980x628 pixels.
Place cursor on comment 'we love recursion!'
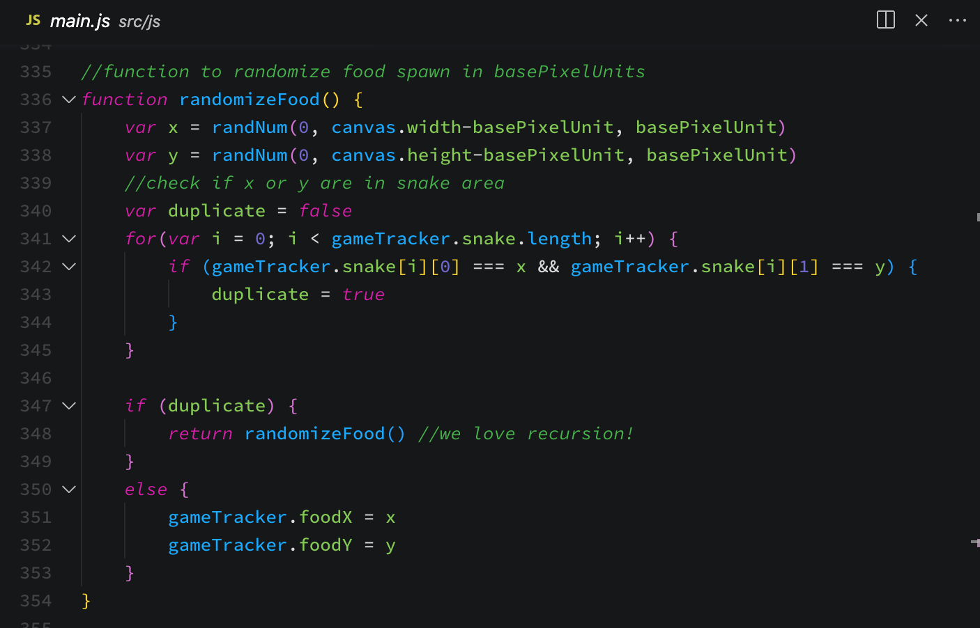(x=526, y=434)
